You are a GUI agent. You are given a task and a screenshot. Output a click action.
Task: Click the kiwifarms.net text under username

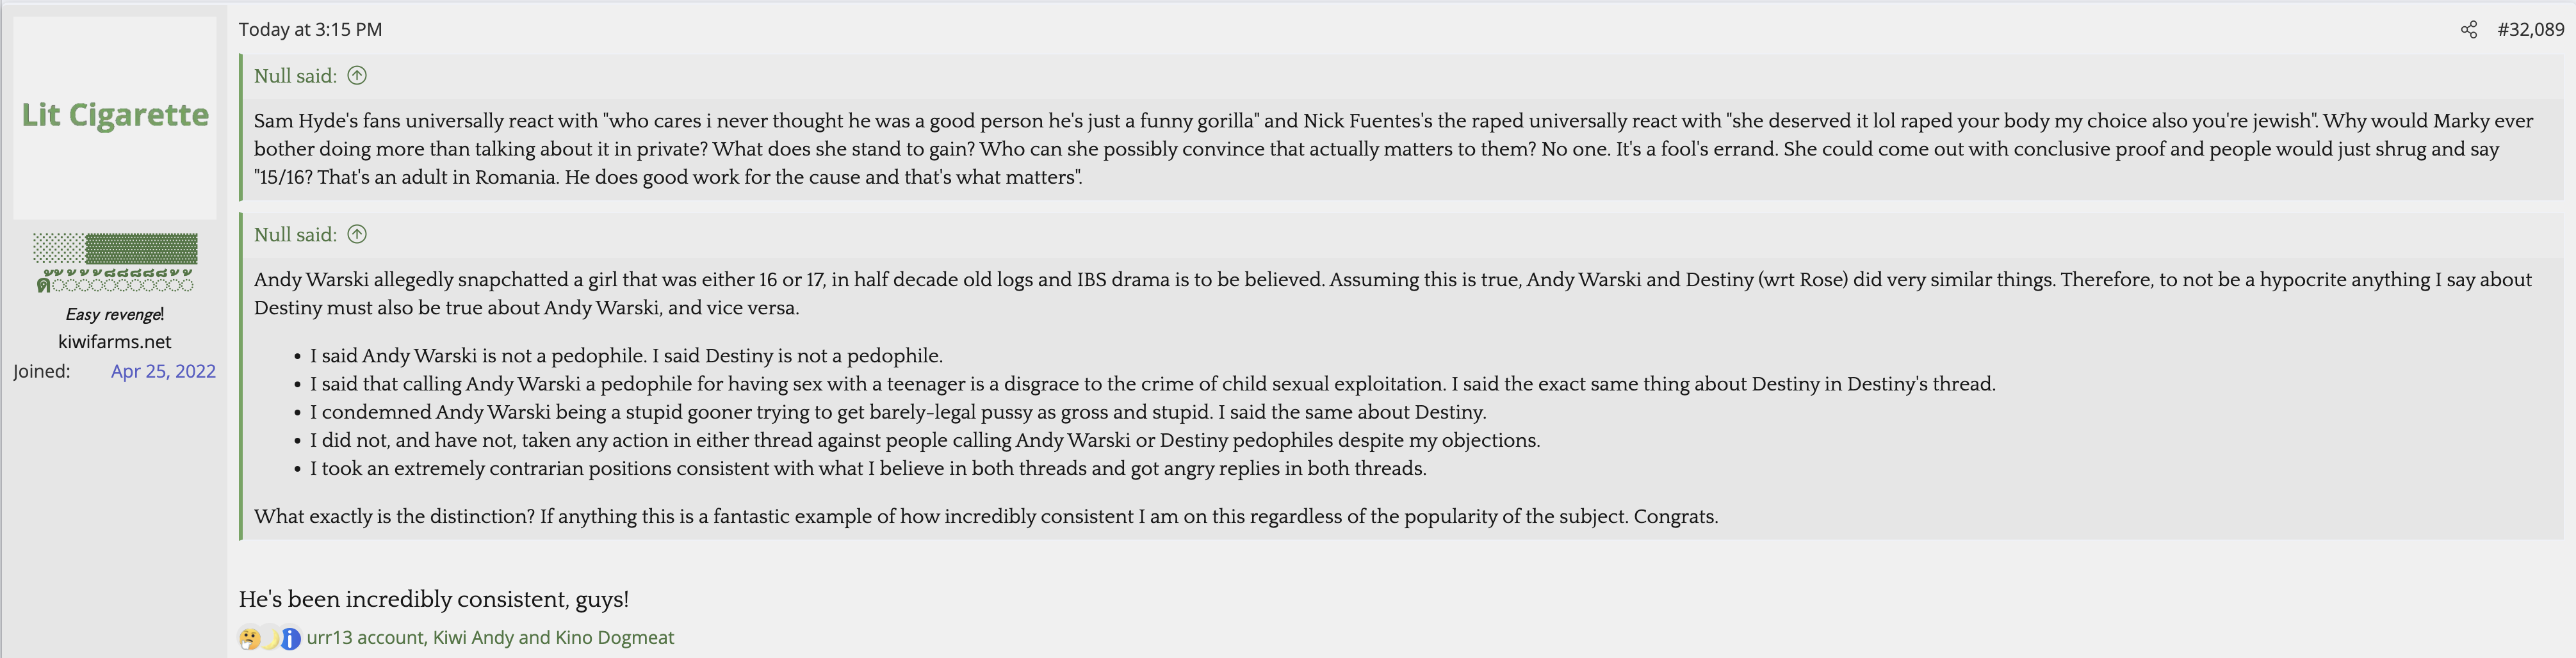(115, 342)
